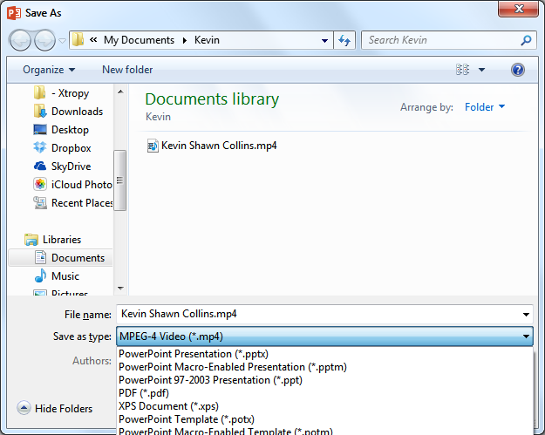Click the Change your view icon

coord(463,70)
